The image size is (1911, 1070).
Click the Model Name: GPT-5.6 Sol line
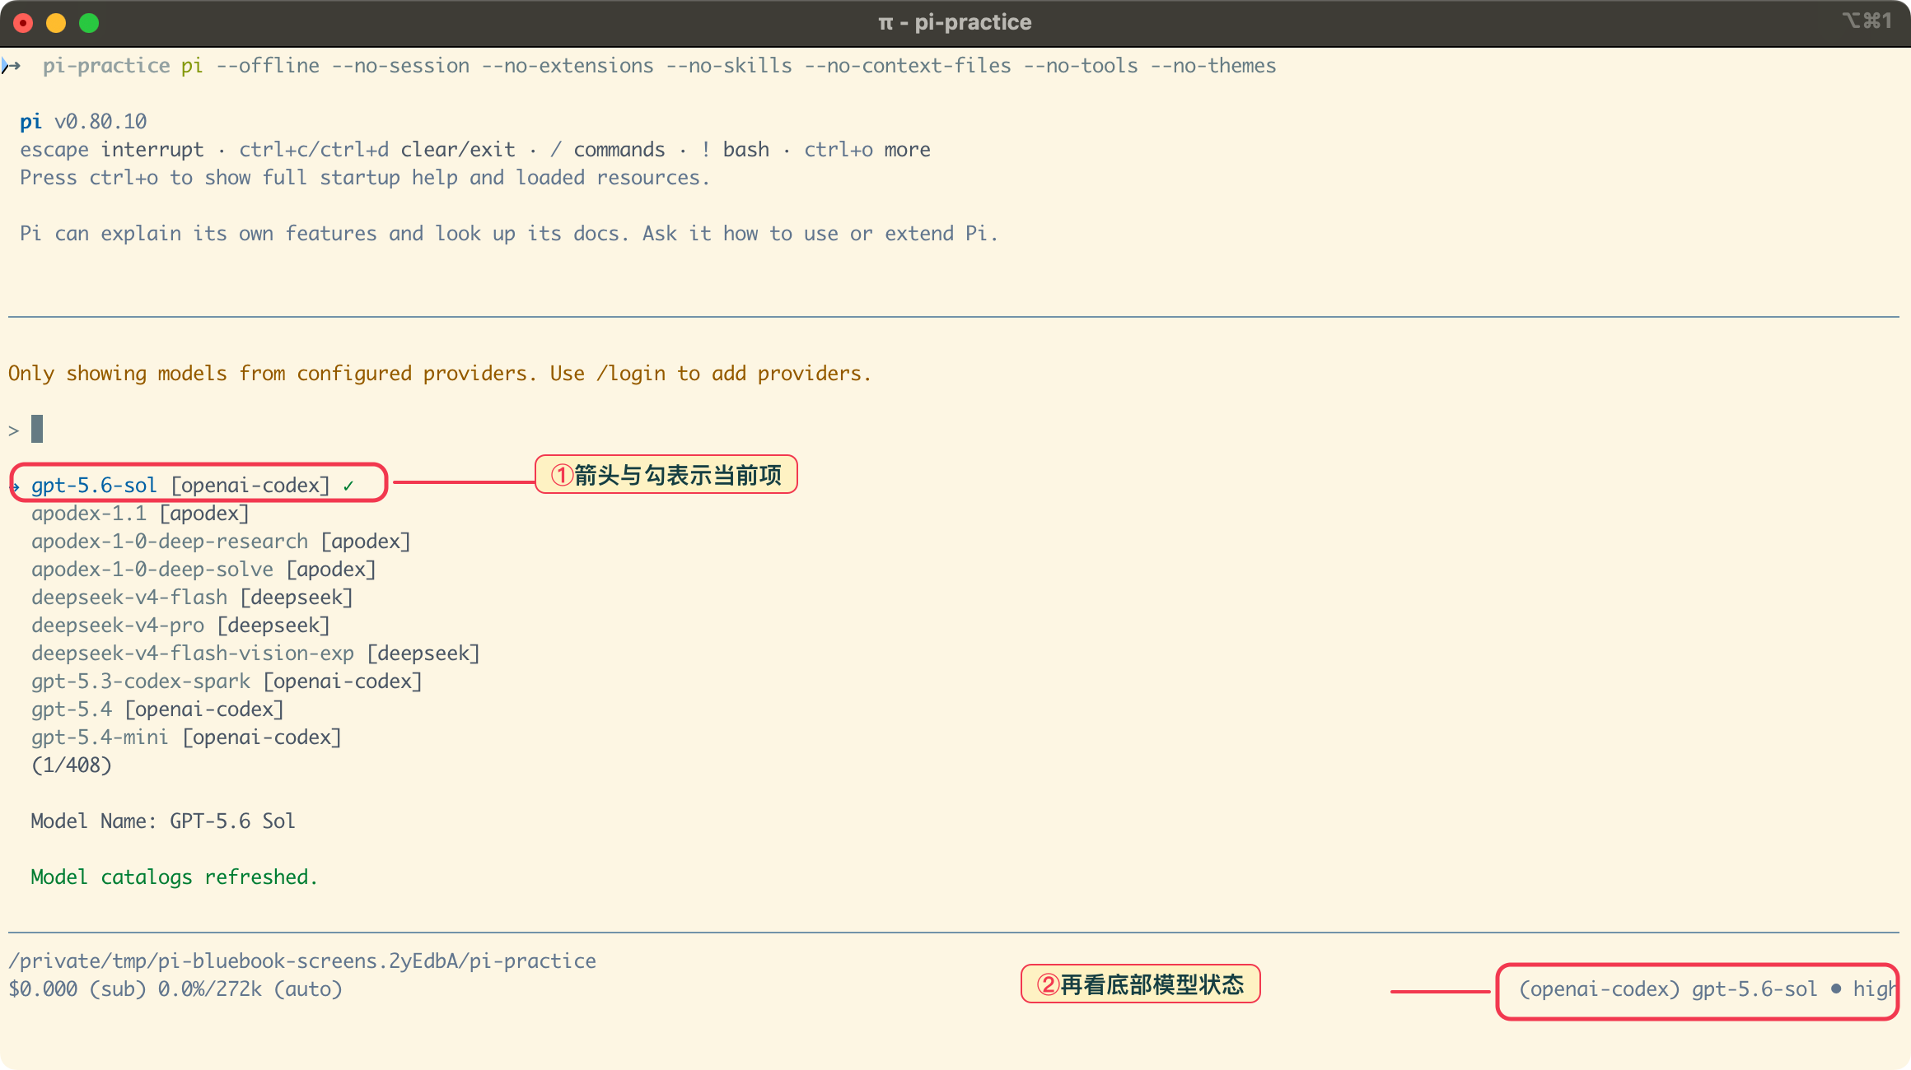point(162,821)
